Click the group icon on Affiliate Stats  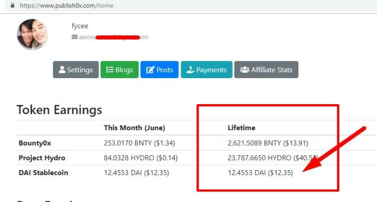[245, 70]
